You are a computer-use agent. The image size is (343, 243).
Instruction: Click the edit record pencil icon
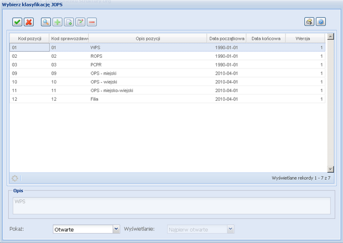click(80, 22)
